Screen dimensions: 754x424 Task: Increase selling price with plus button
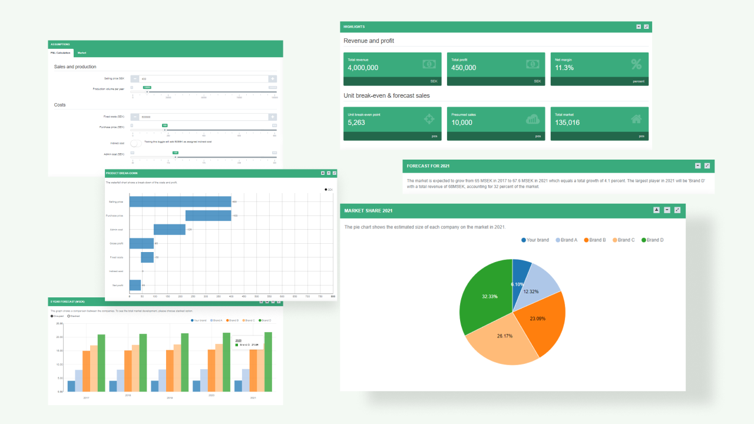tap(273, 79)
